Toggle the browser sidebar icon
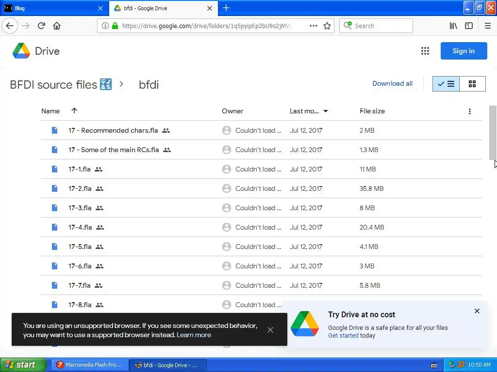The height and width of the screenshot is (372, 497). (x=469, y=26)
